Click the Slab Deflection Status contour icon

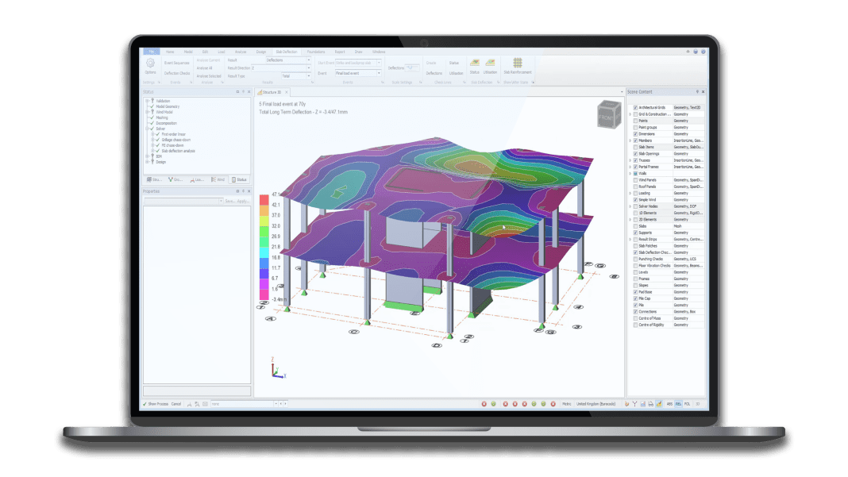tap(474, 63)
